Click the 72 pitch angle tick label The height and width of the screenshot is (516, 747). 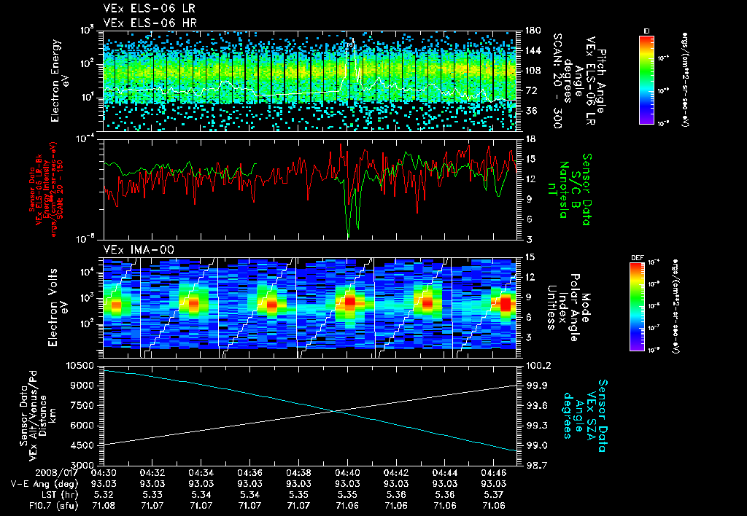pos(531,90)
